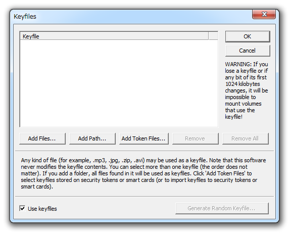Sort by the Keyfile column header
The height and width of the screenshot is (234, 291).
[114, 36]
